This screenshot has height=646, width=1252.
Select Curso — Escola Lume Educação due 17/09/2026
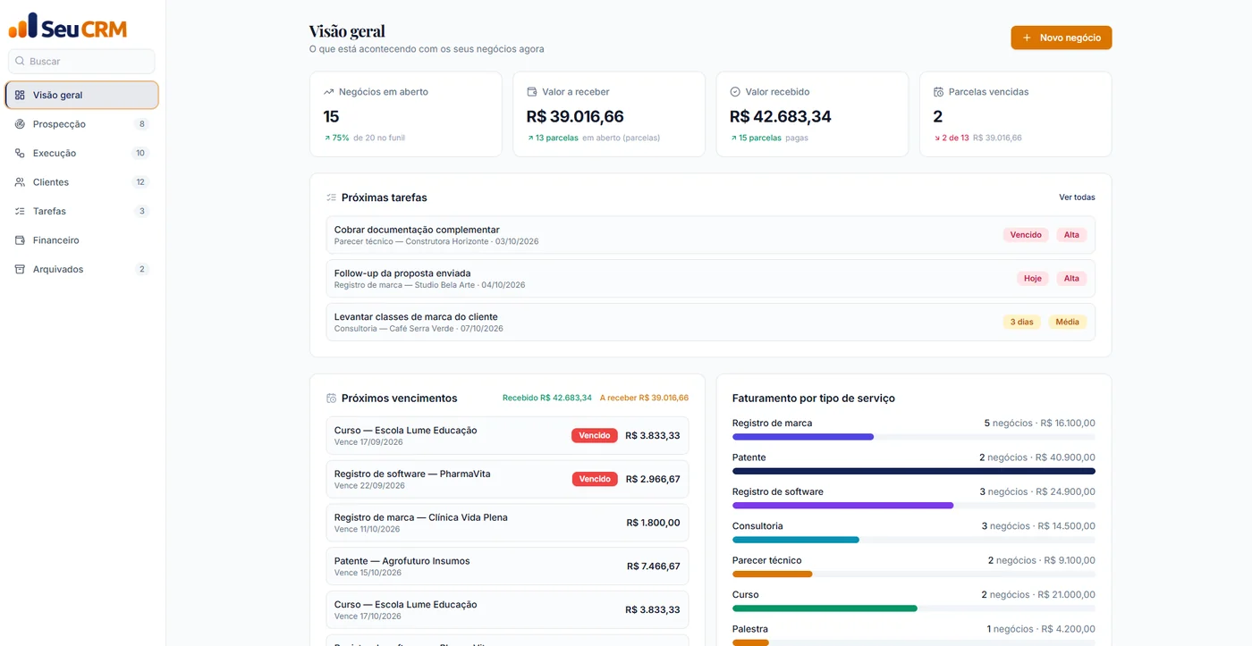pyautogui.click(x=507, y=436)
